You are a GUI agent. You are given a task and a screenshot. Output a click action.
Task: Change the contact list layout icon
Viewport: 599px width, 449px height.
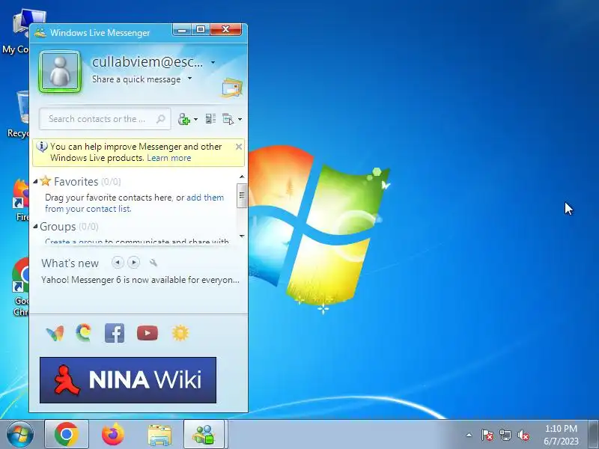[210, 119]
